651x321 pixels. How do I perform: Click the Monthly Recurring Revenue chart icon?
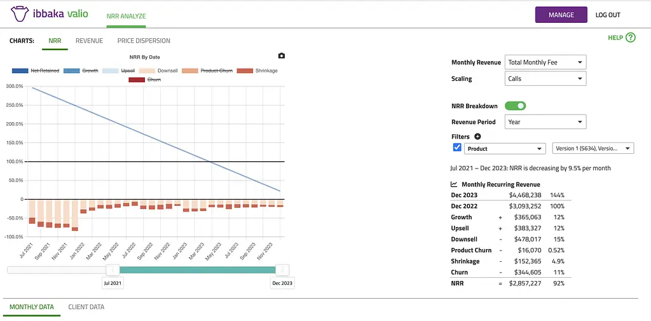pos(454,184)
